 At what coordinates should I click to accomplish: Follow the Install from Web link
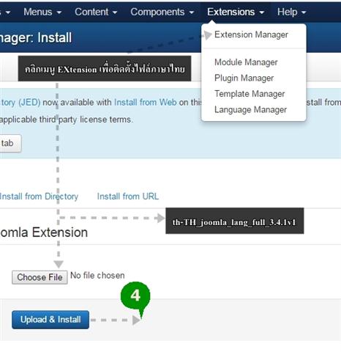(x=146, y=103)
